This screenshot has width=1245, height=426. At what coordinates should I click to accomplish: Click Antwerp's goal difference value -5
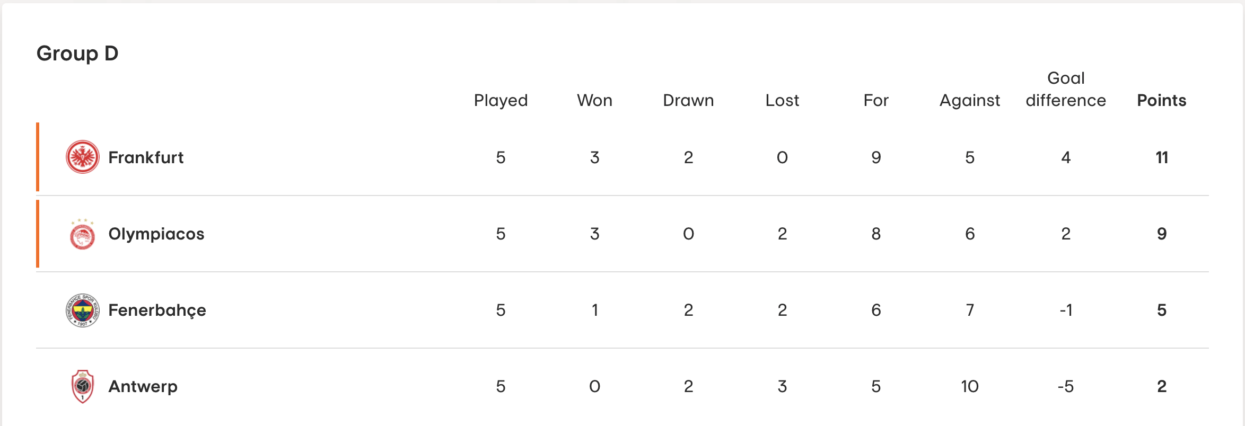(x=1066, y=386)
